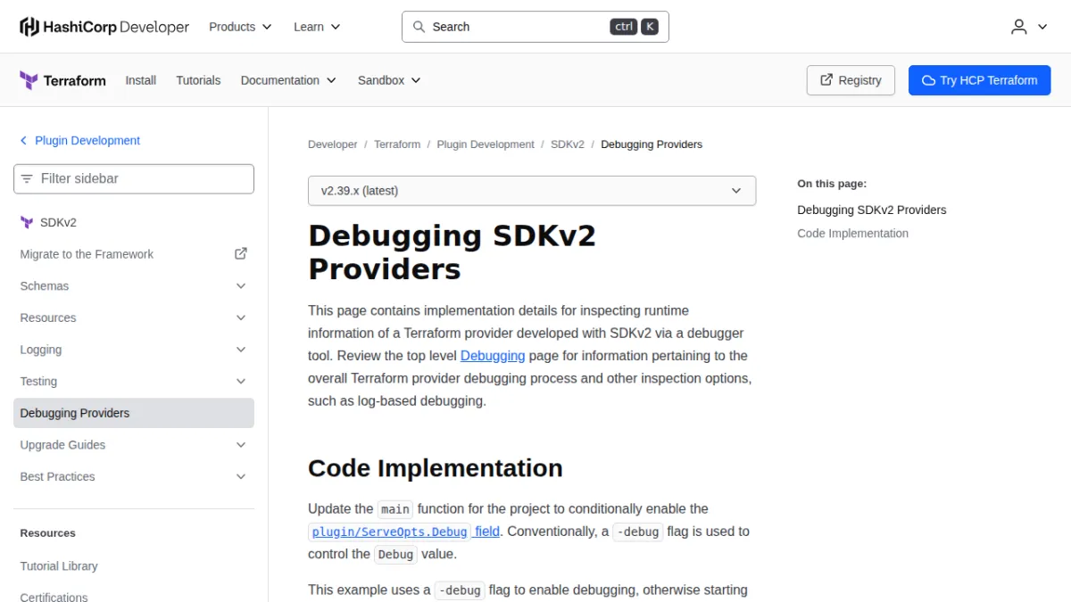This screenshot has width=1071, height=602.
Task: Open the Products dropdown menu
Action: [240, 27]
